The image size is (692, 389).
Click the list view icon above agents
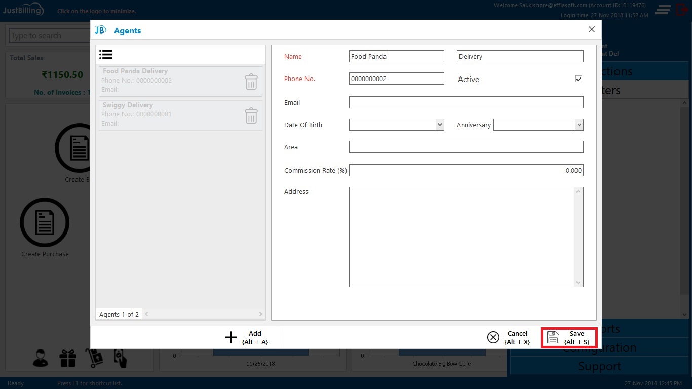(x=105, y=54)
